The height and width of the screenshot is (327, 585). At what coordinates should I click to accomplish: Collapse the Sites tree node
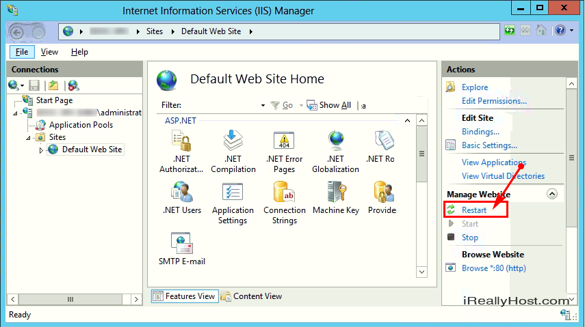pos(28,138)
